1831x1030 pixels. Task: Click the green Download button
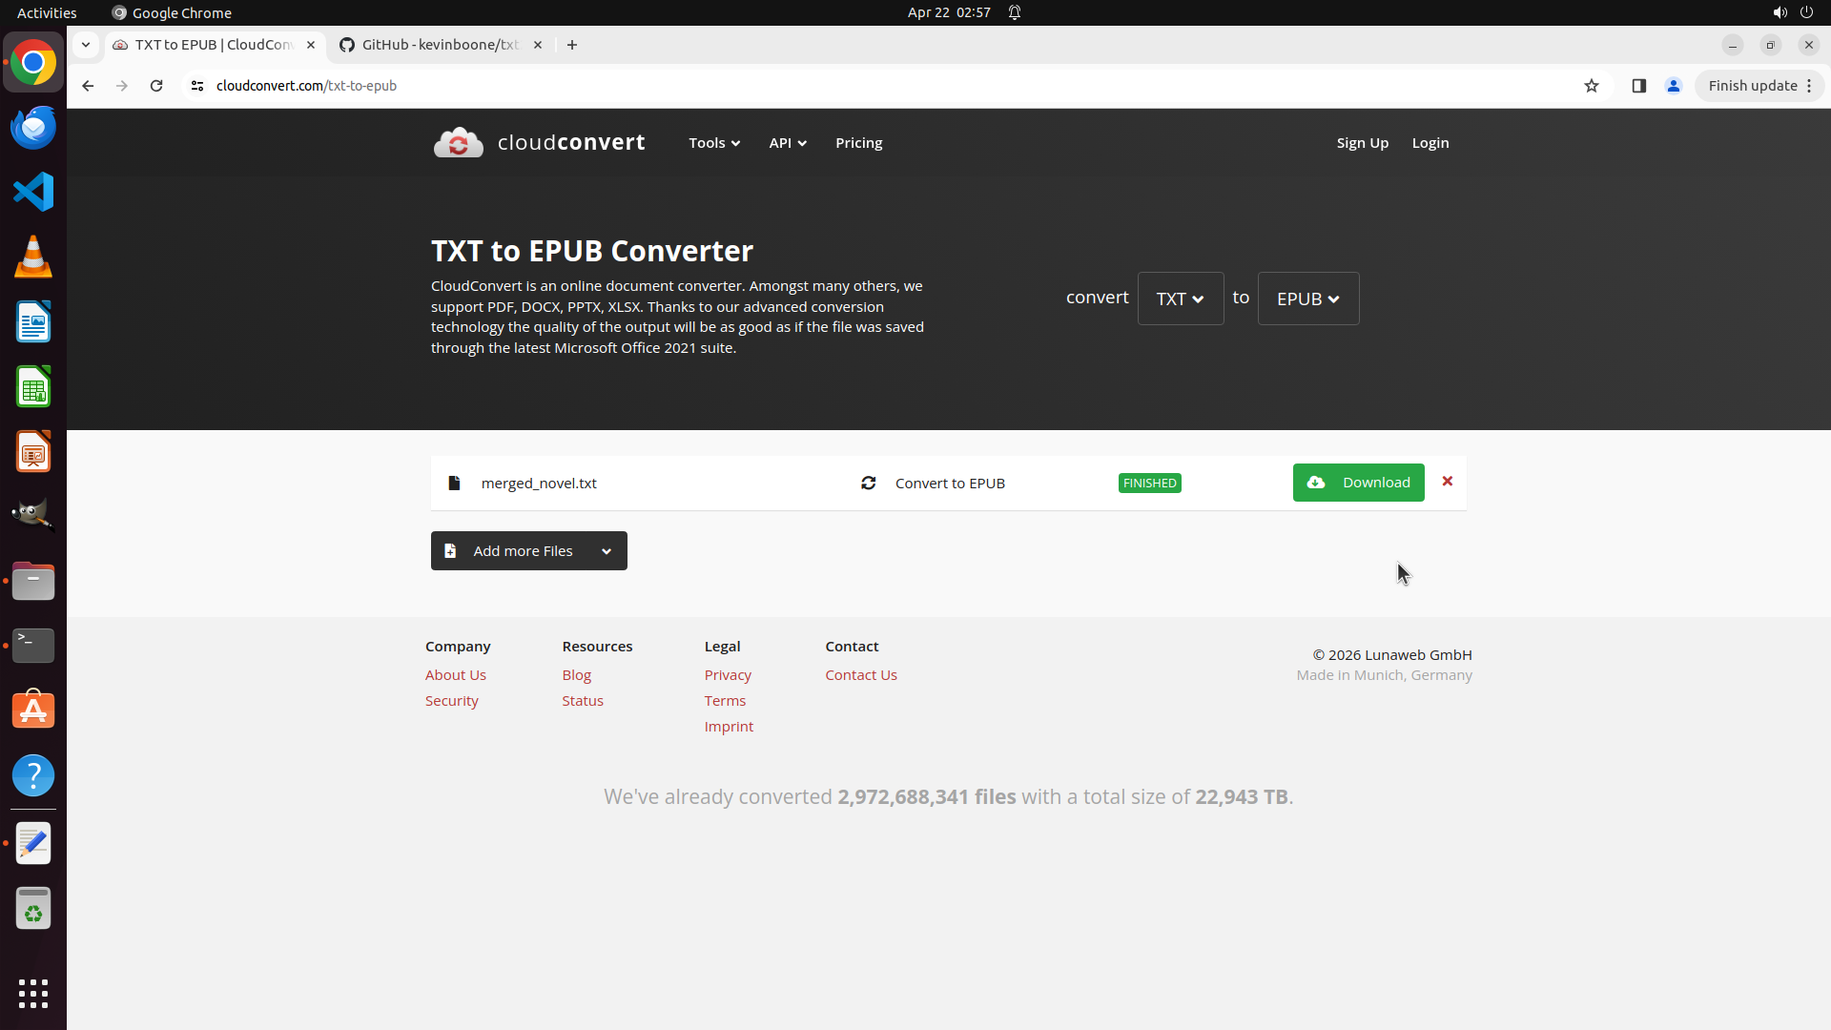(x=1358, y=483)
